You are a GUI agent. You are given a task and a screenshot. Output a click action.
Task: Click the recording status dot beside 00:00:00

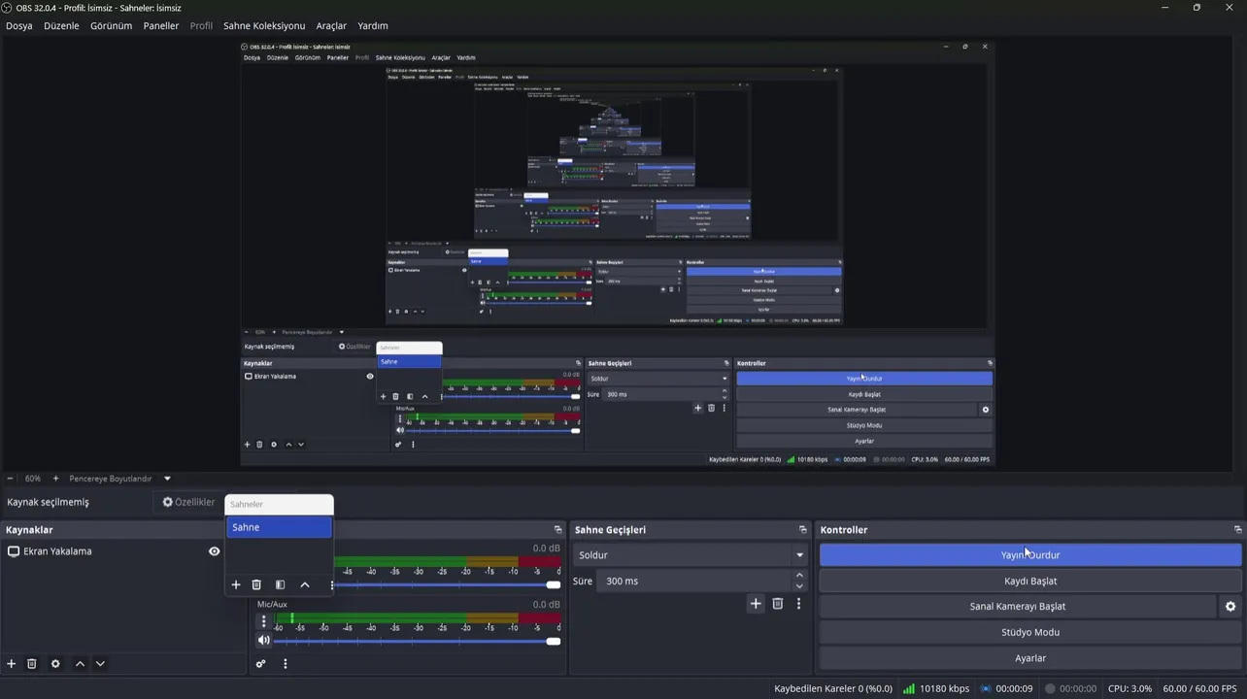[1050, 688]
